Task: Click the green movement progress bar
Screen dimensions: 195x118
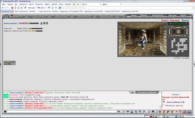Action: click(178, 23)
